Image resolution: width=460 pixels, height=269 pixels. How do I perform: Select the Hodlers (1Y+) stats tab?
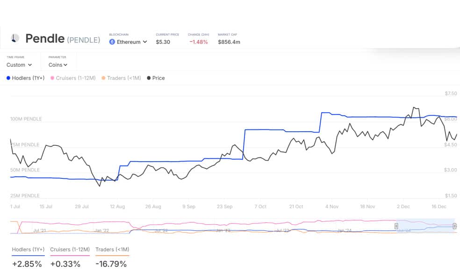point(28,249)
